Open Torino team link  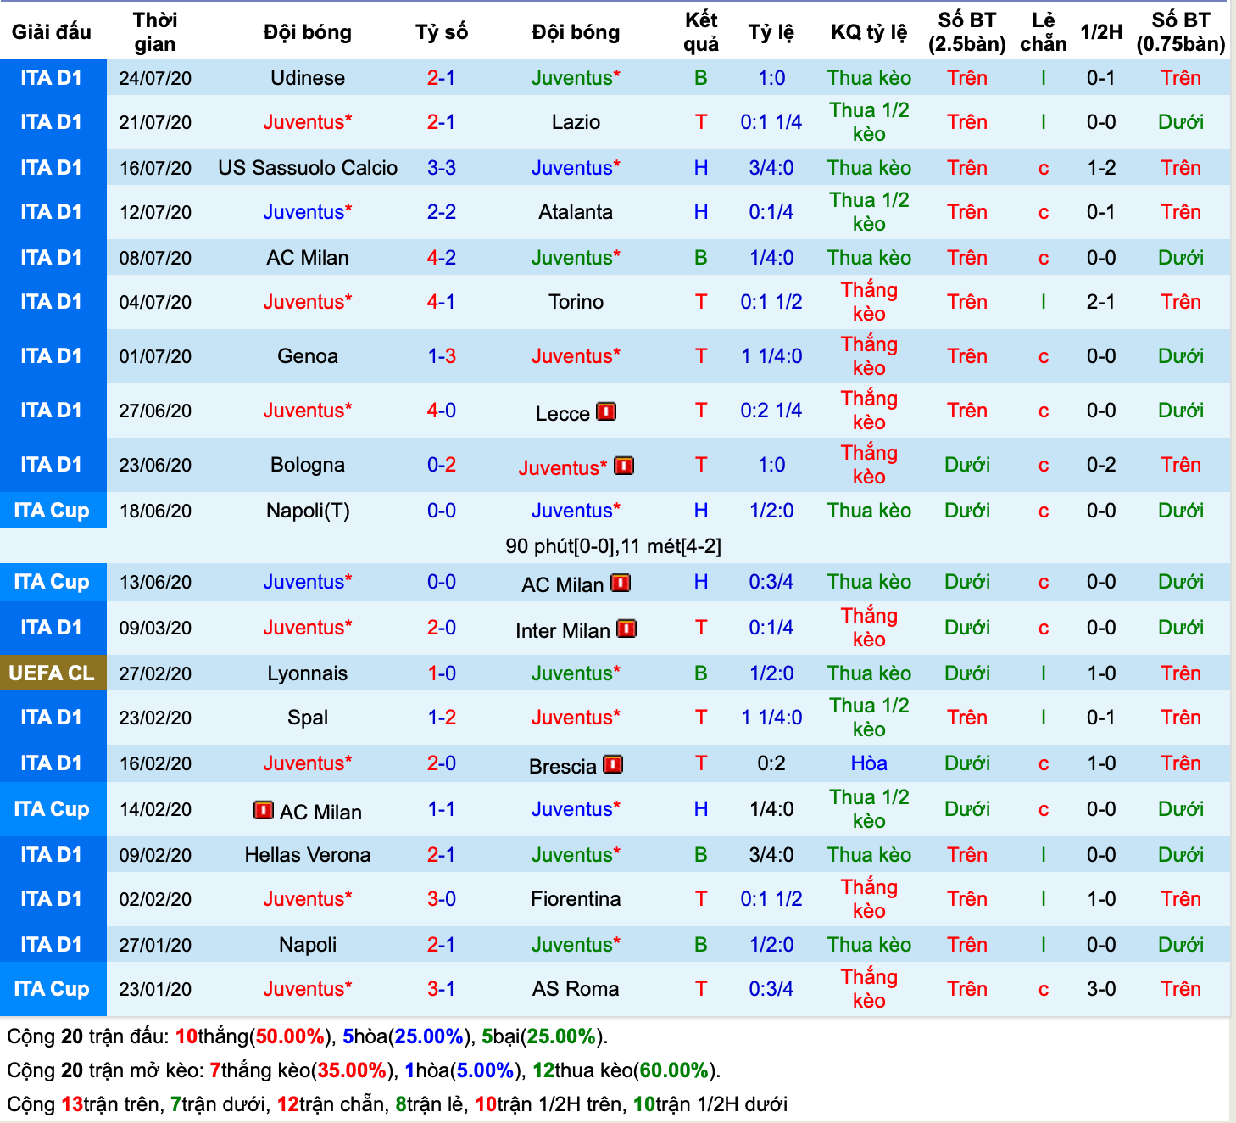pos(576,302)
